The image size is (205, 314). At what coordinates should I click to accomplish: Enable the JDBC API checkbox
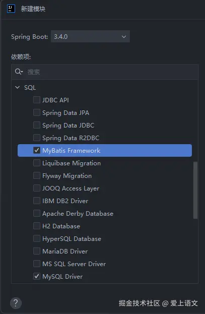tap(37, 100)
